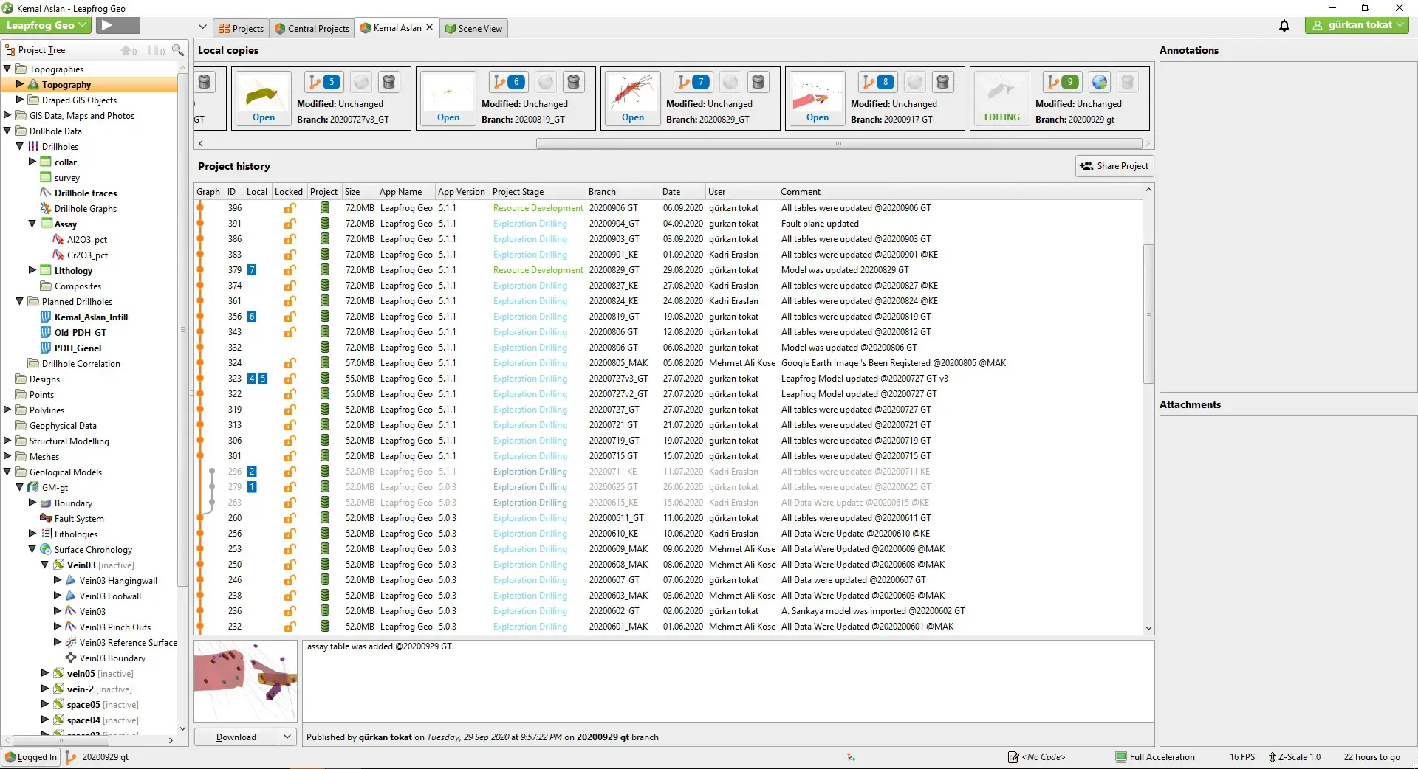Screen dimensions: 1418x769
Task: Click the Project Tree search magnifier icon
Action: [x=177, y=50]
